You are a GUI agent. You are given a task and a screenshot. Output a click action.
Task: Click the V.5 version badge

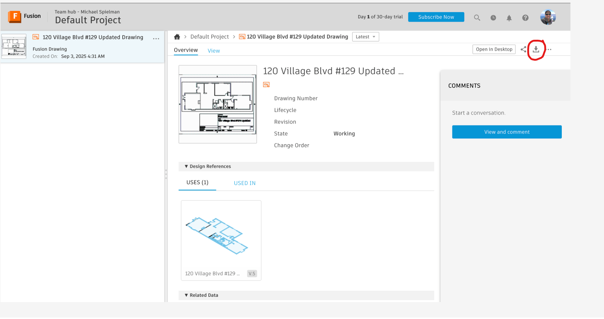252,274
